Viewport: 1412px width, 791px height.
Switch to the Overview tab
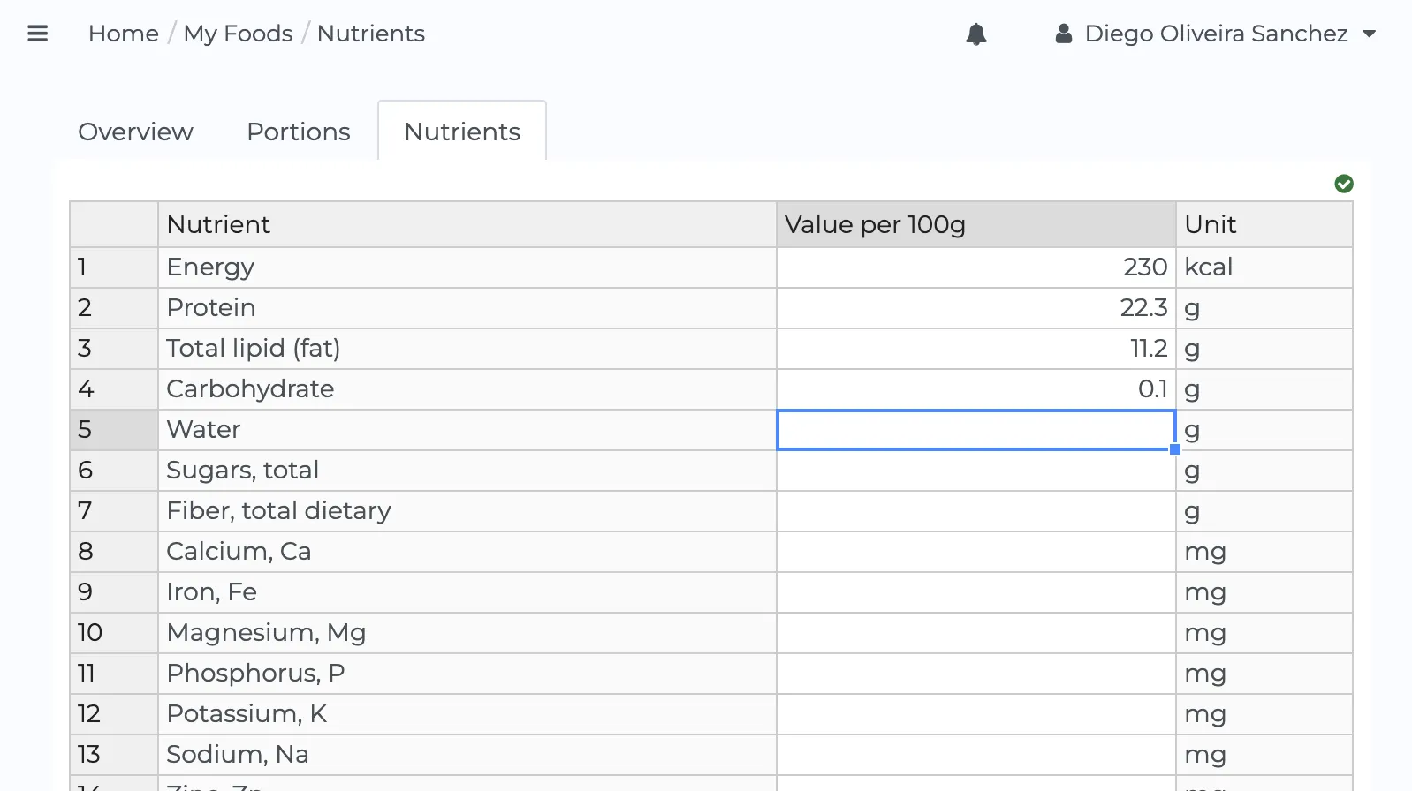click(x=135, y=132)
